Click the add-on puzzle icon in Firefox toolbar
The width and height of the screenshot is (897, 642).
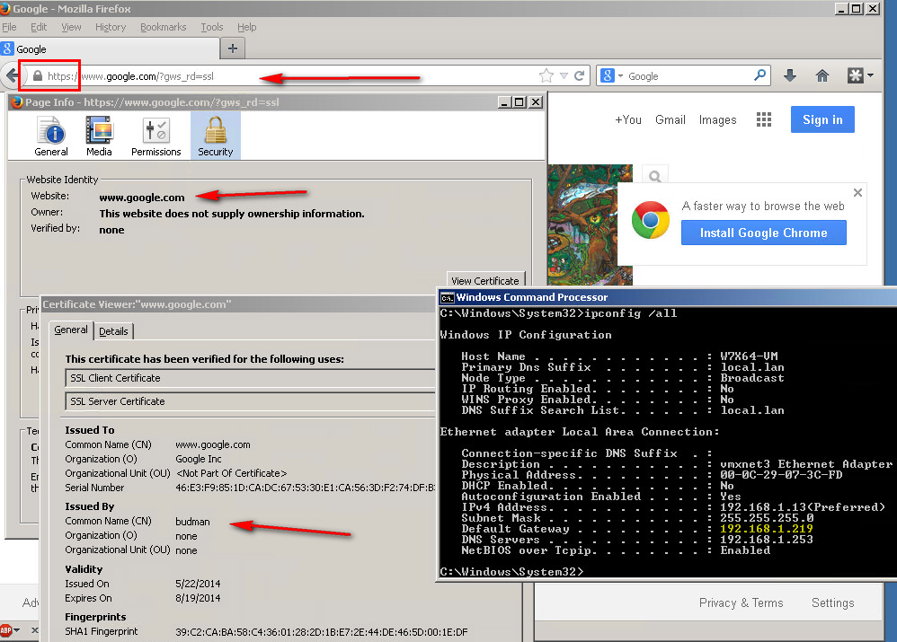pos(856,75)
